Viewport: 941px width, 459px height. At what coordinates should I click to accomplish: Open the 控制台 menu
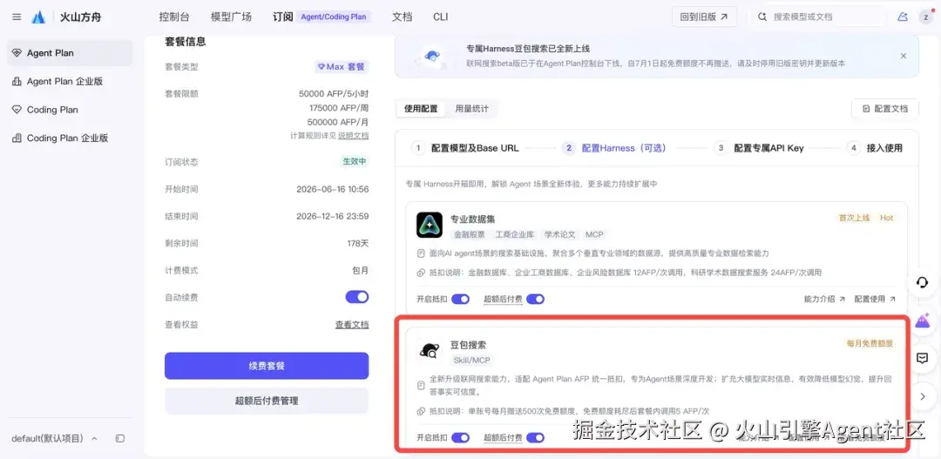click(174, 17)
